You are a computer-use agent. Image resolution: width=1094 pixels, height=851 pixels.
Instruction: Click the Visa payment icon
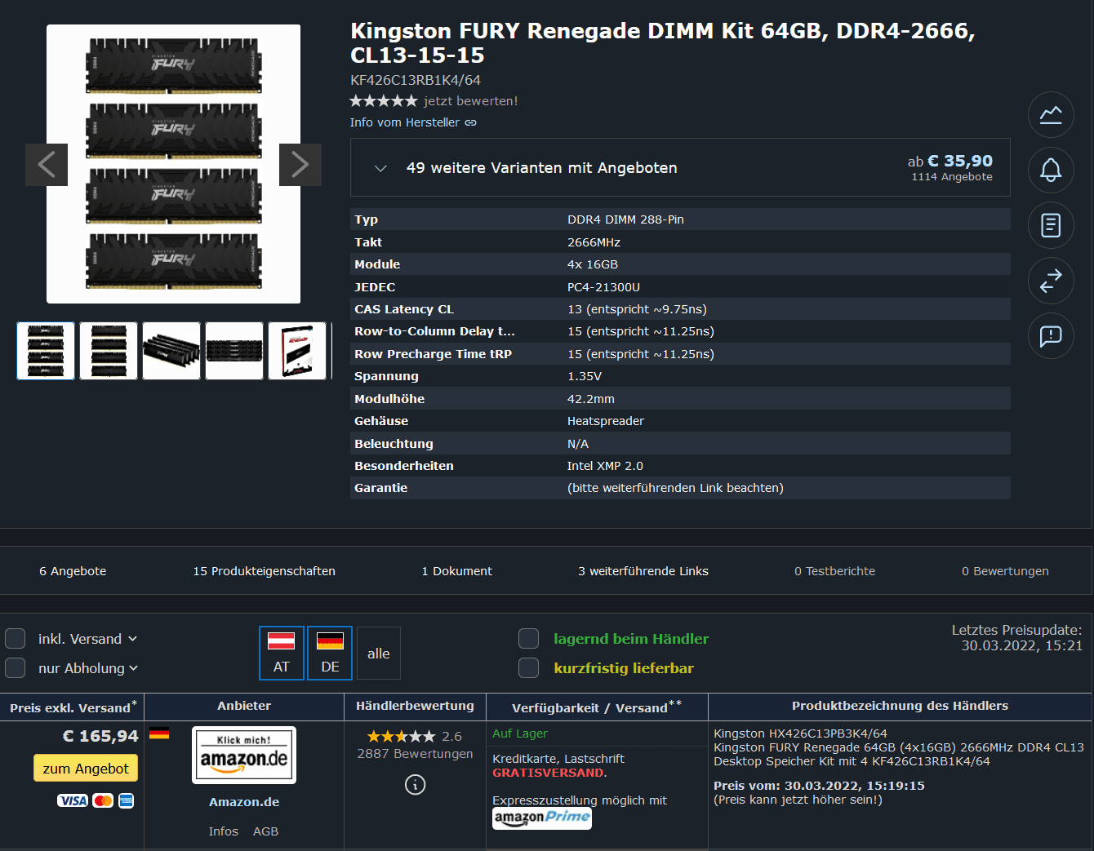coord(72,800)
